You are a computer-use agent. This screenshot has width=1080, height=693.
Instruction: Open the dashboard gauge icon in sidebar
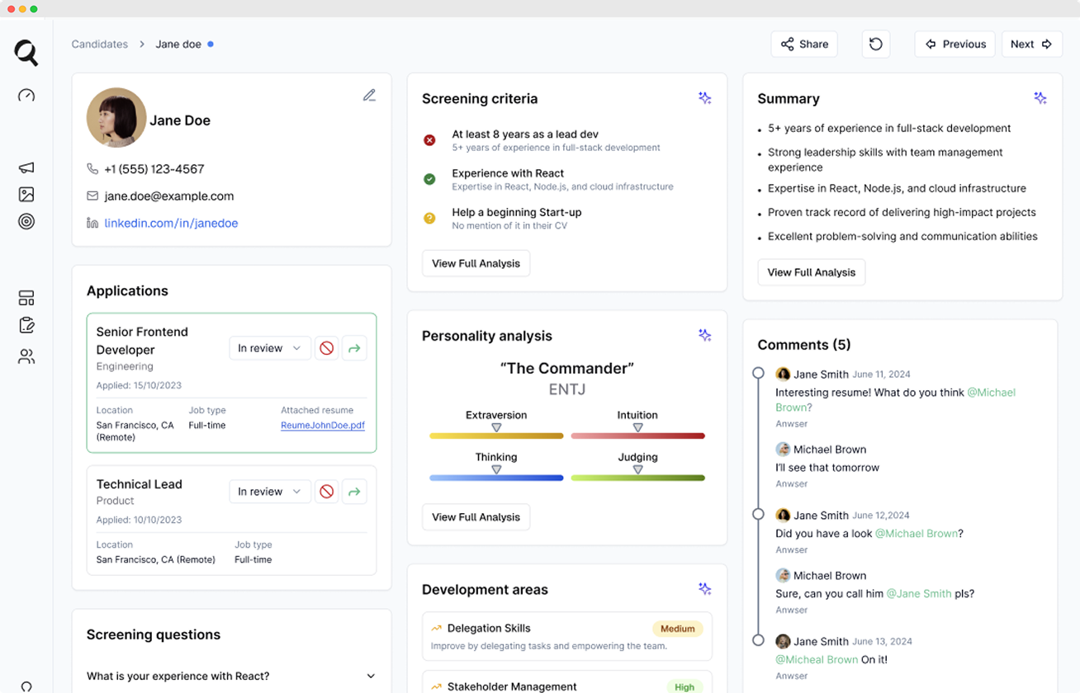coord(26,96)
